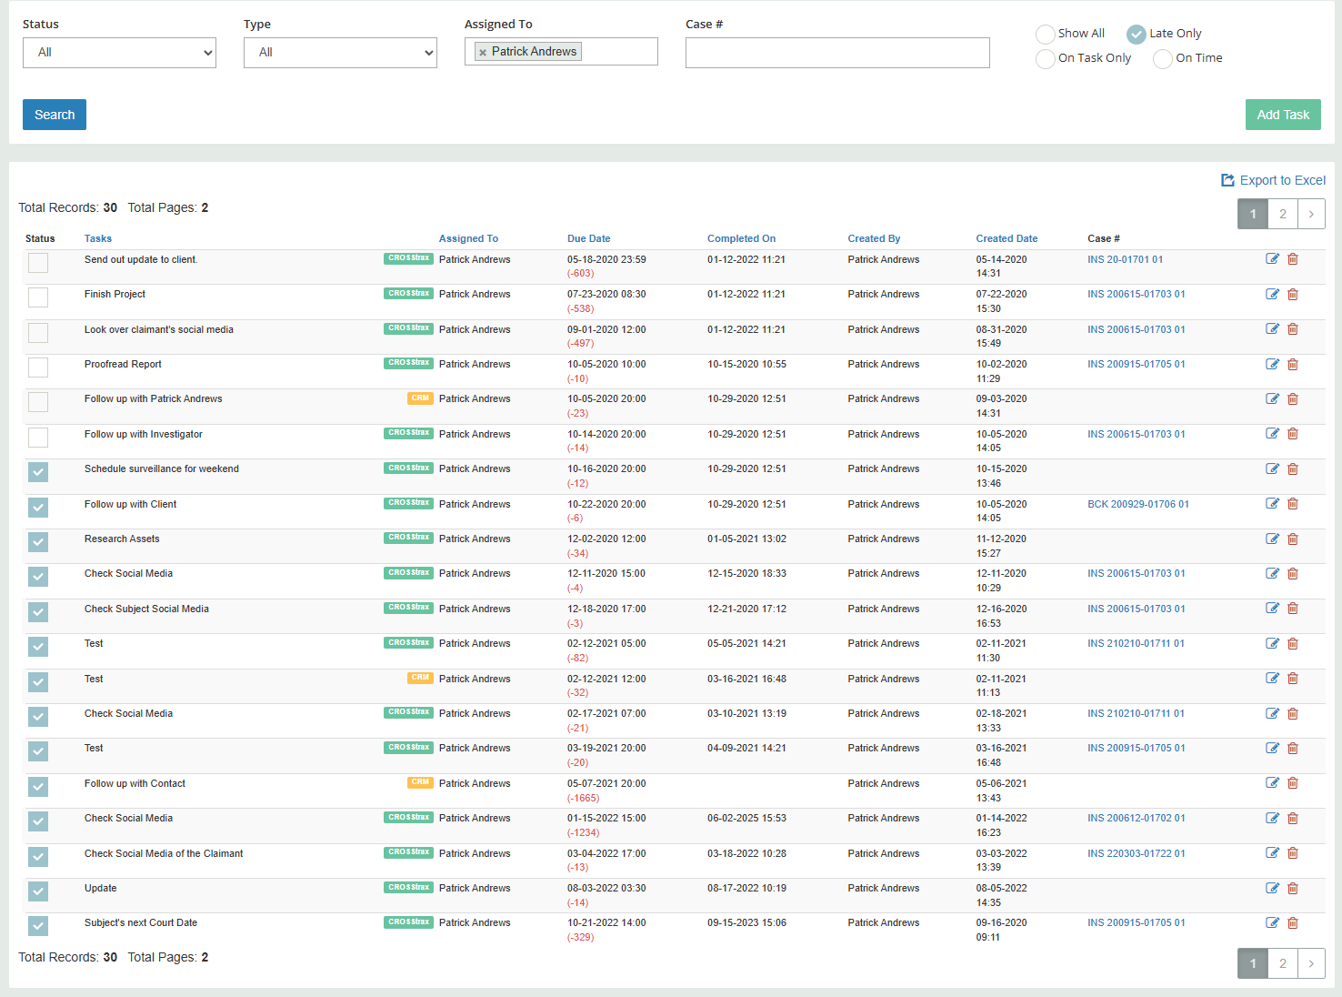Screen dimensions: 1342x997
Task: Edit the 'Research Assets' task
Action: tap(1272, 539)
